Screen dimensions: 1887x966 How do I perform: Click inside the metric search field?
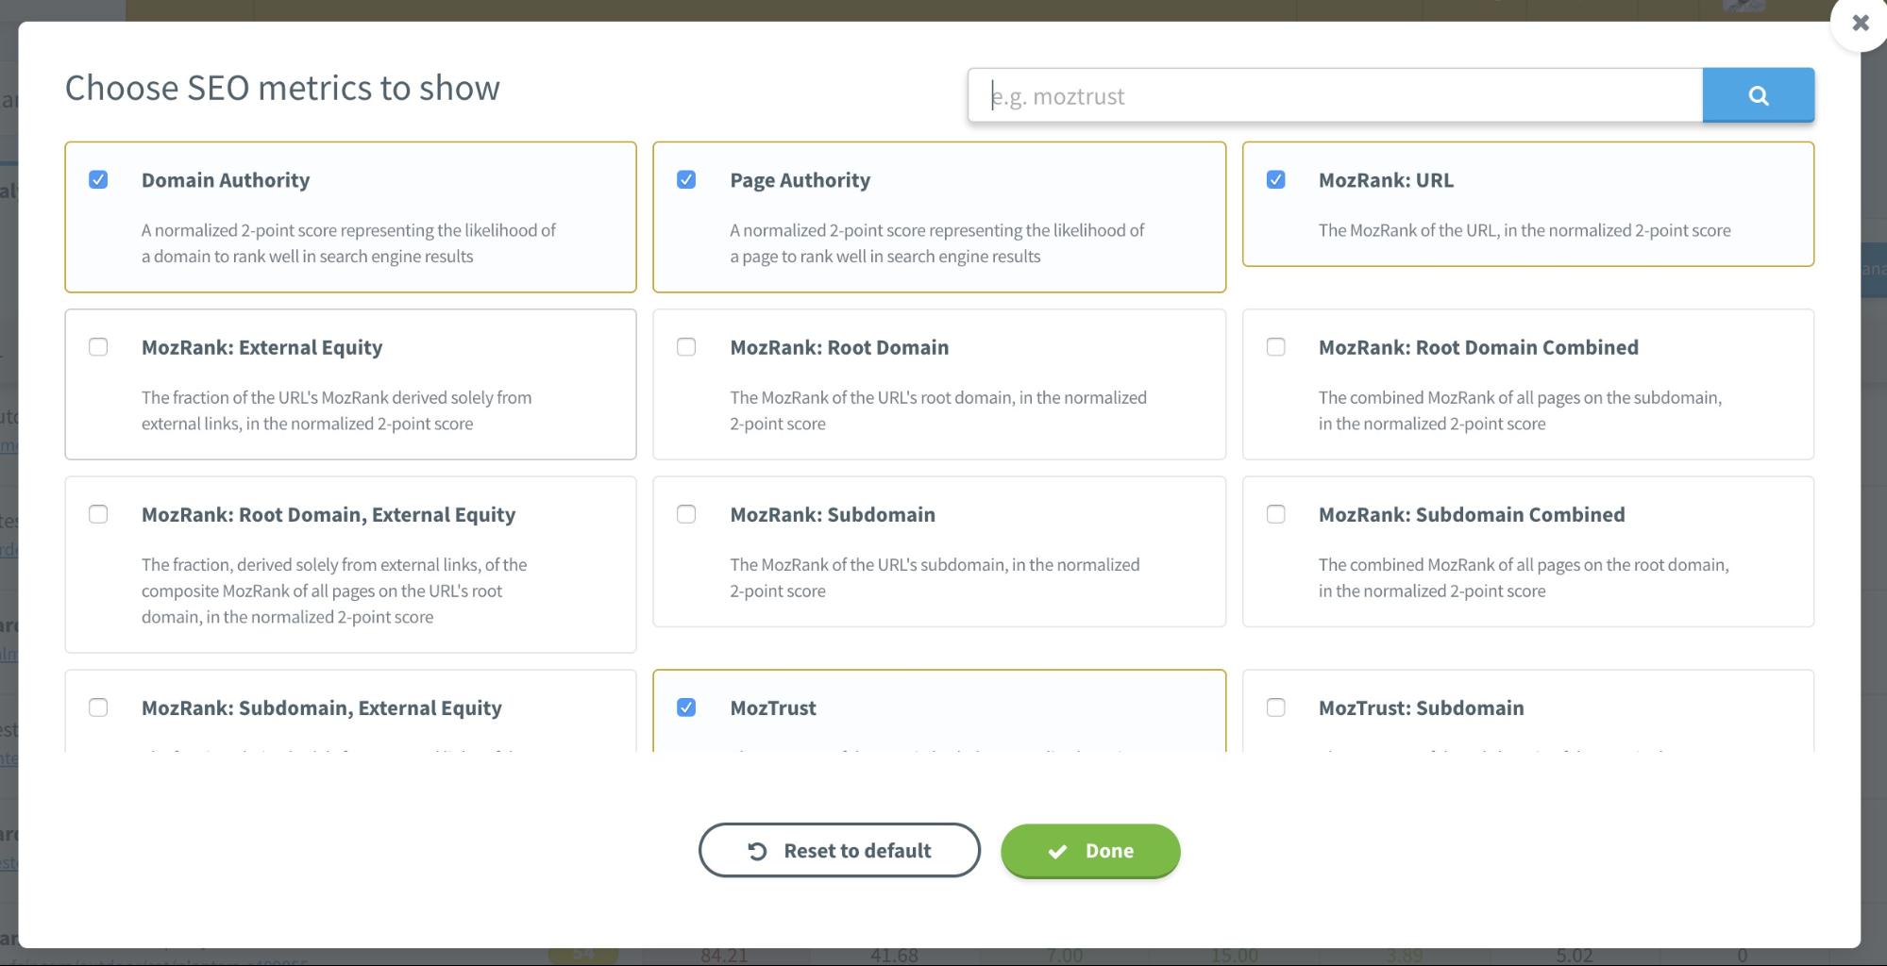pyautogui.click(x=1322, y=94)
